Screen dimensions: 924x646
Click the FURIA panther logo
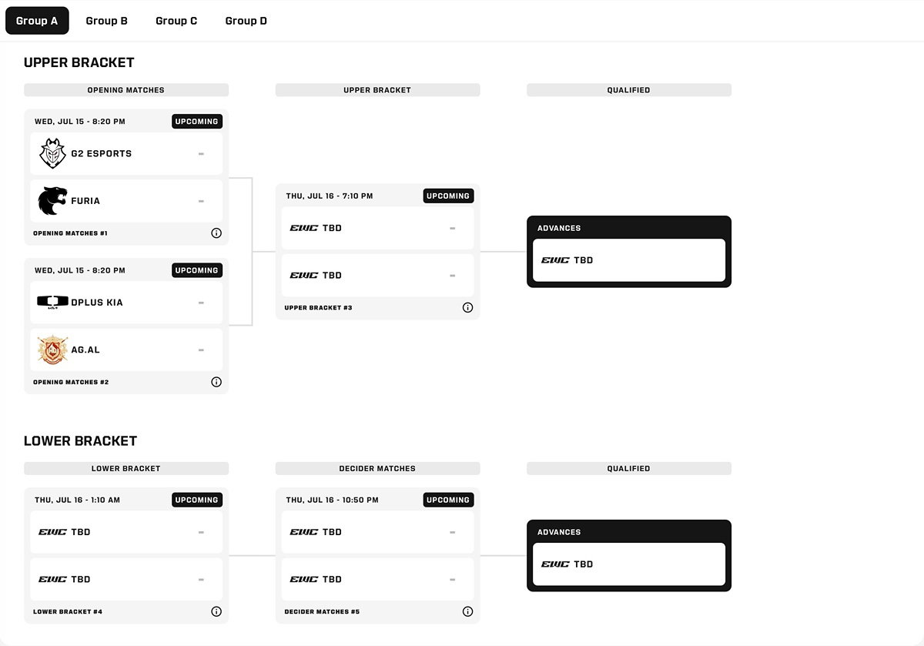(x=52, y=201)
